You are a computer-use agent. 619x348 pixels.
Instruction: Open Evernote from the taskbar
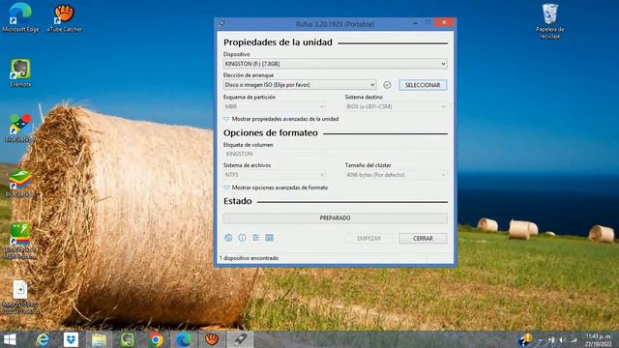pyautogui.click(x=127, y=339)
